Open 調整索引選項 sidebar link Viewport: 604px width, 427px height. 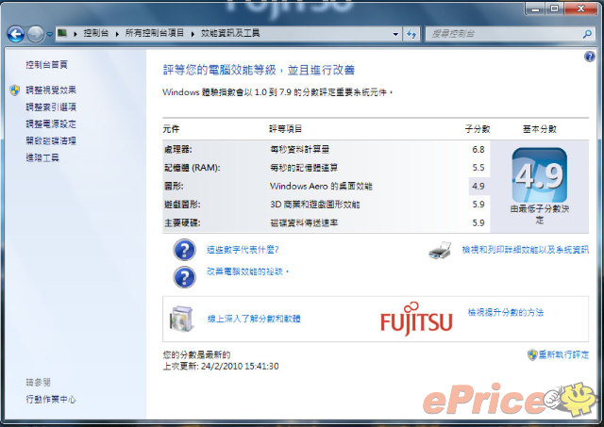[x=51, y=107]
